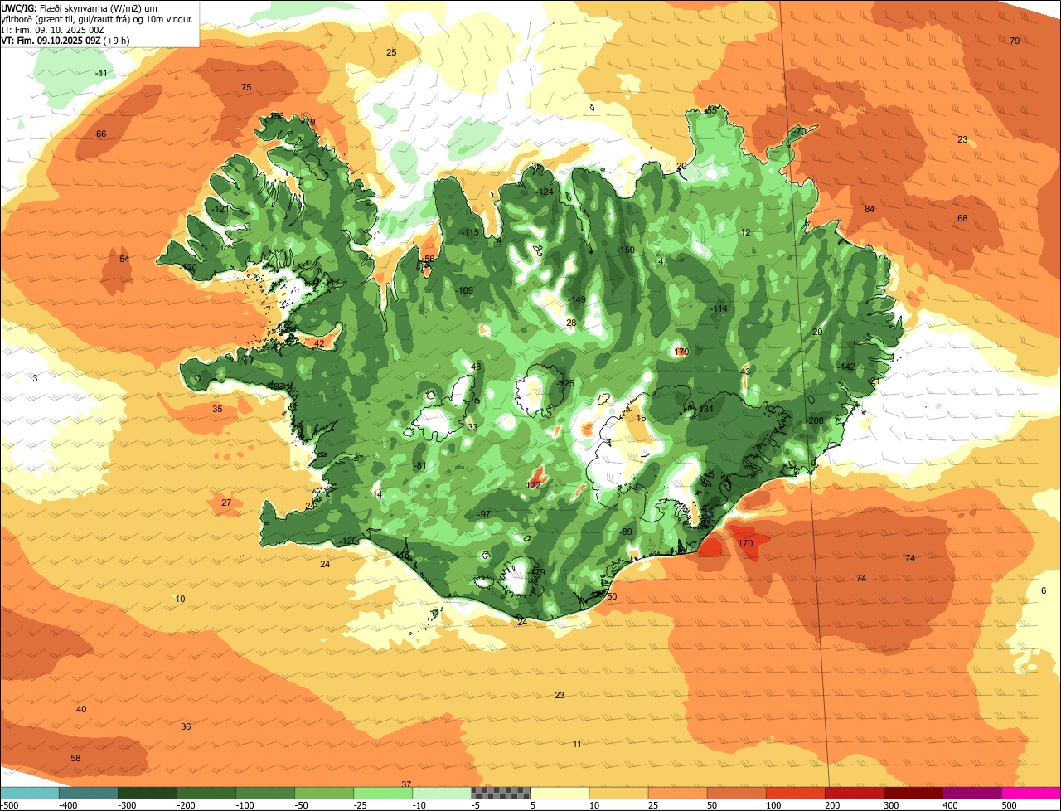Click the -89 value in south Iceland
Image resolution: width=1061 pixels, height=811 pixels.
[x=626, y=532]
